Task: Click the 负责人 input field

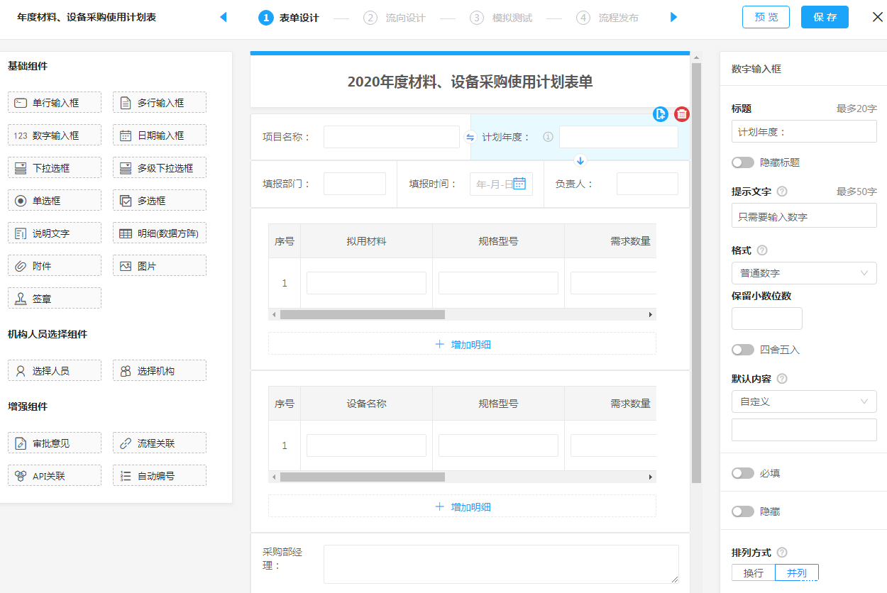Action: (647, 184)
